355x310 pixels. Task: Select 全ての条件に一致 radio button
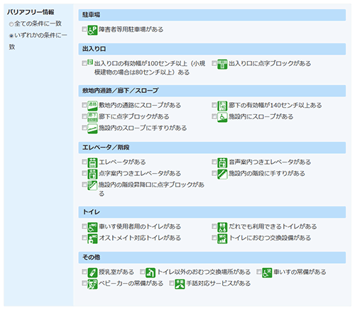[x=11, y=24]
